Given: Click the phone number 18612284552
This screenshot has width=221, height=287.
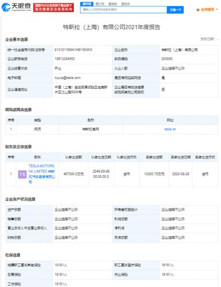Looking at the screenshot, I should click(x=65, y=59).
